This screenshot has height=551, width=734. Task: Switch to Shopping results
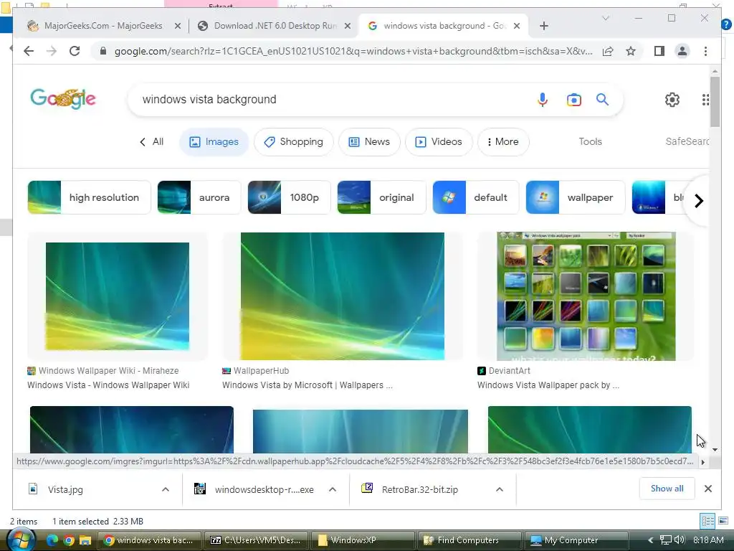(293, 141)
